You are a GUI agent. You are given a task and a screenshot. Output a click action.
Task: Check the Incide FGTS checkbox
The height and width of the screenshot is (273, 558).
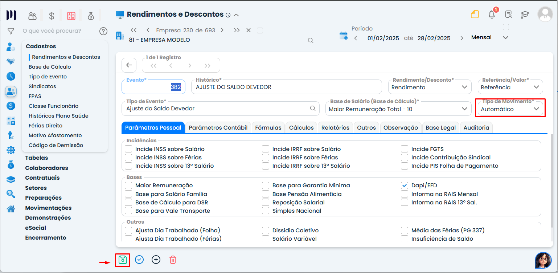[405, 149]
